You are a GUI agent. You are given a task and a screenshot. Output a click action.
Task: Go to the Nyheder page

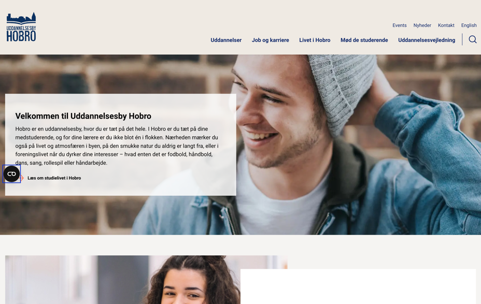(422, 25)
